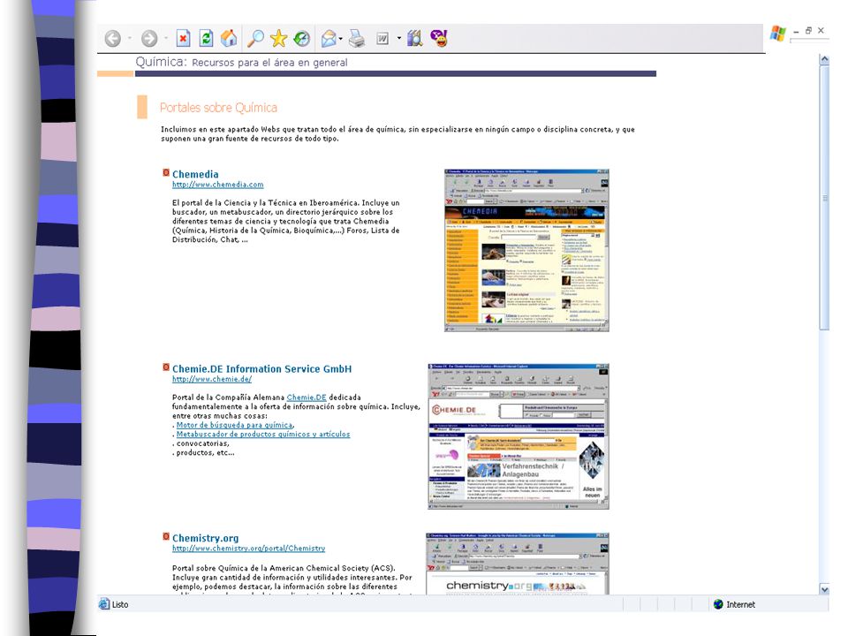The width and height of the screenshot is (848, 636).
Task: Click the Química: Recursos para el área heading
Action: click(x=241, y=62)
